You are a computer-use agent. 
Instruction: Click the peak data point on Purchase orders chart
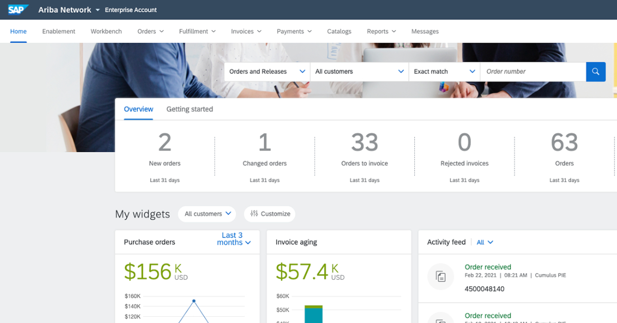194,301
